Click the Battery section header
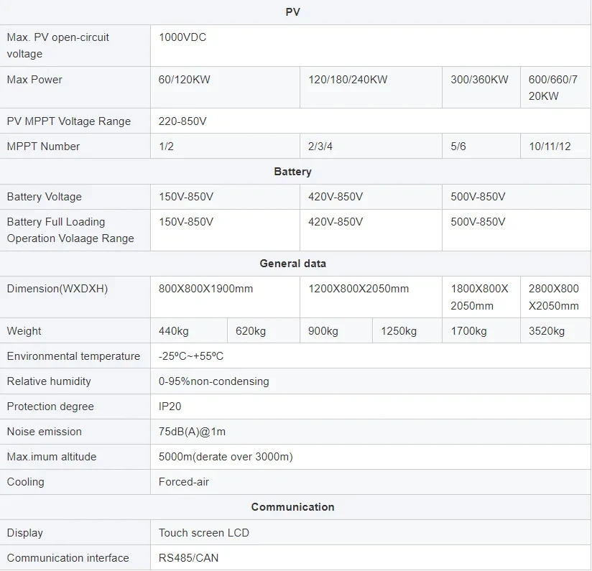Image resolution: width=592 pixels, height=571 pixels. 292,172
